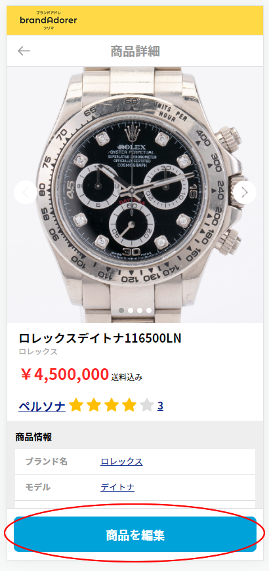The height and width of the screenshot is (571, 269).
Task: Go back using the left arrow icon
Action: coord(24,51)
